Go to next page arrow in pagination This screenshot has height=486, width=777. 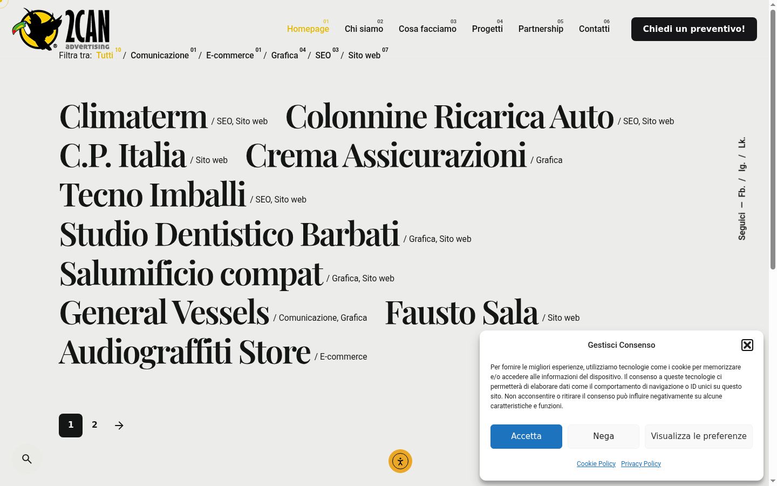tap(119, 426)
